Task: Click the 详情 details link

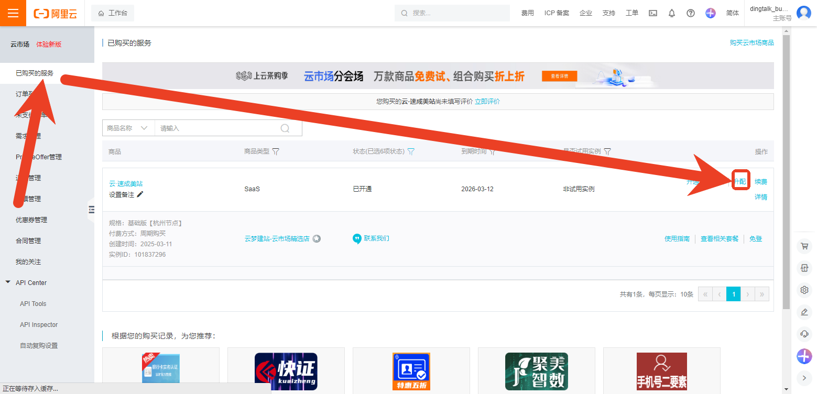Action: pos(761,198)
